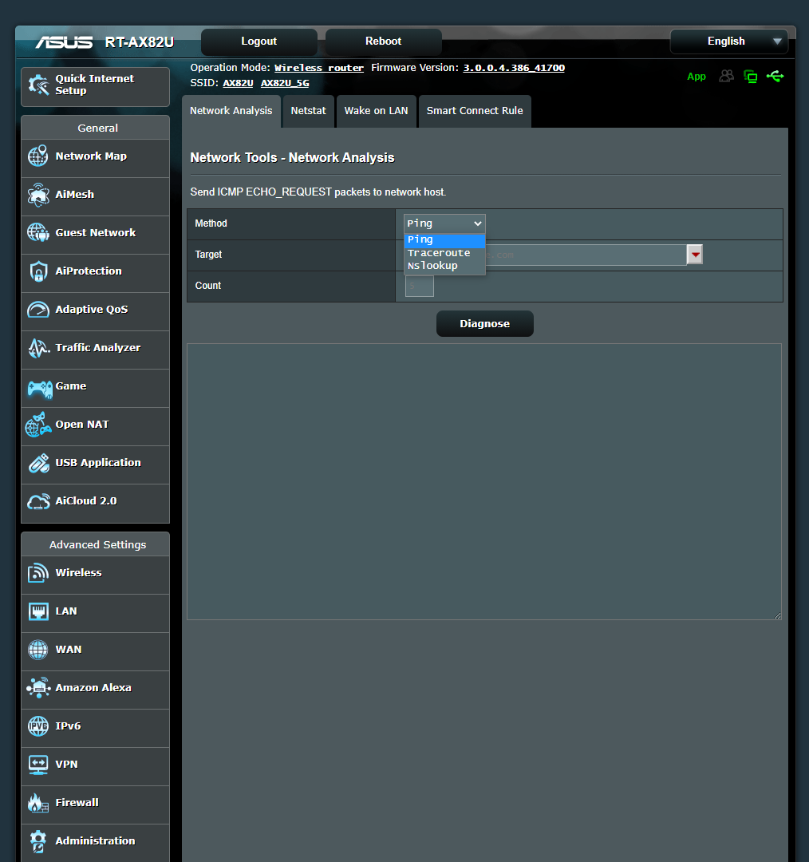Click inside the diagnostic output text area
This screenshot has width=809, height=862.
484,481
